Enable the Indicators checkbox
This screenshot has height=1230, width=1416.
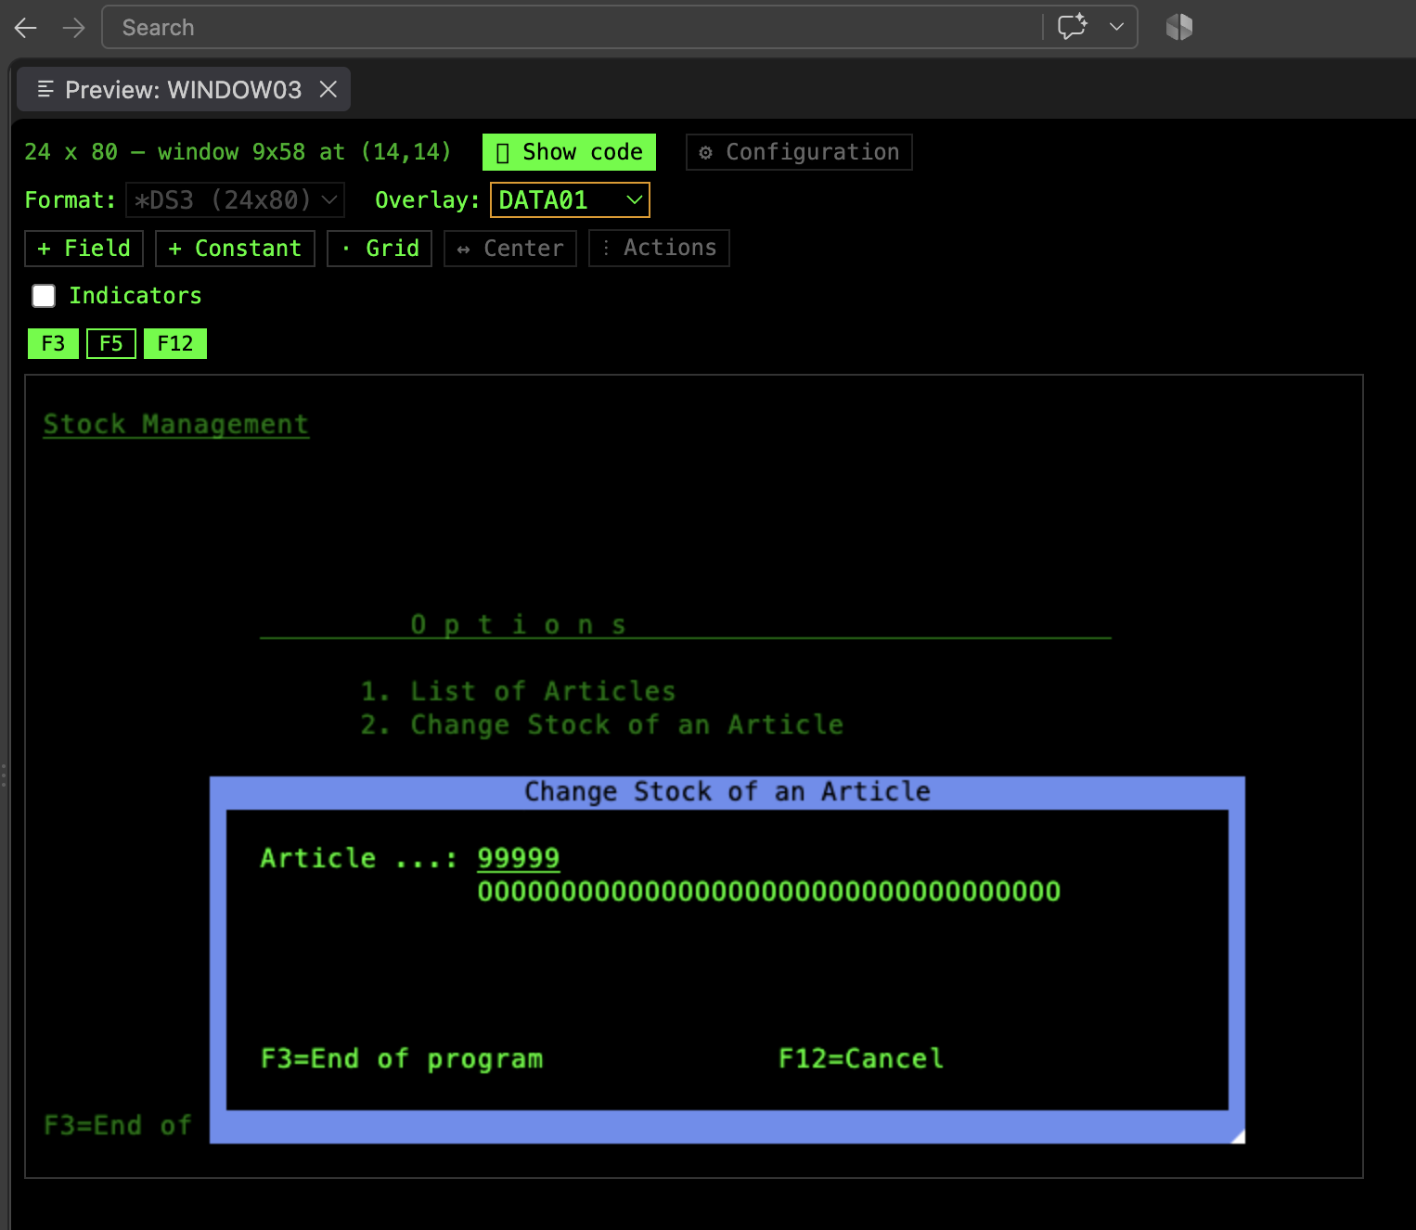[x=44, y=296]
